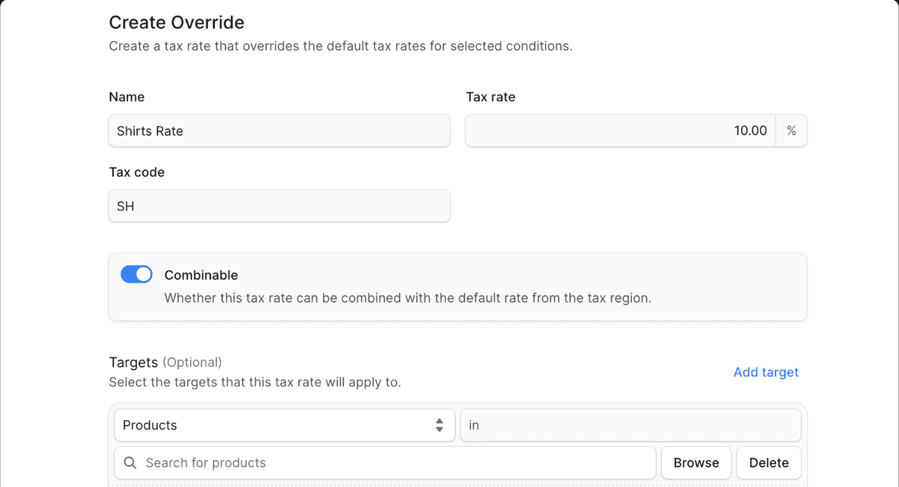Focus the Search for products box

(393, 463)
